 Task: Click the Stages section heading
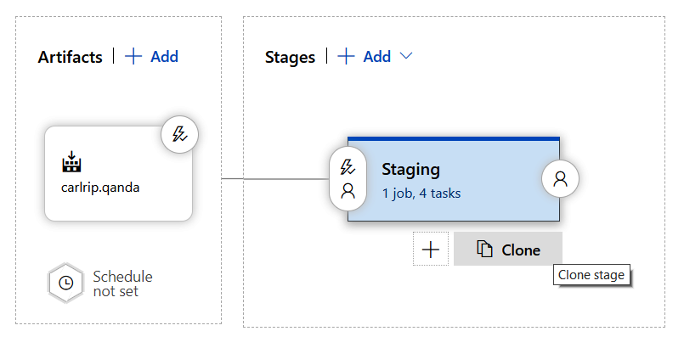click(290, 57)
